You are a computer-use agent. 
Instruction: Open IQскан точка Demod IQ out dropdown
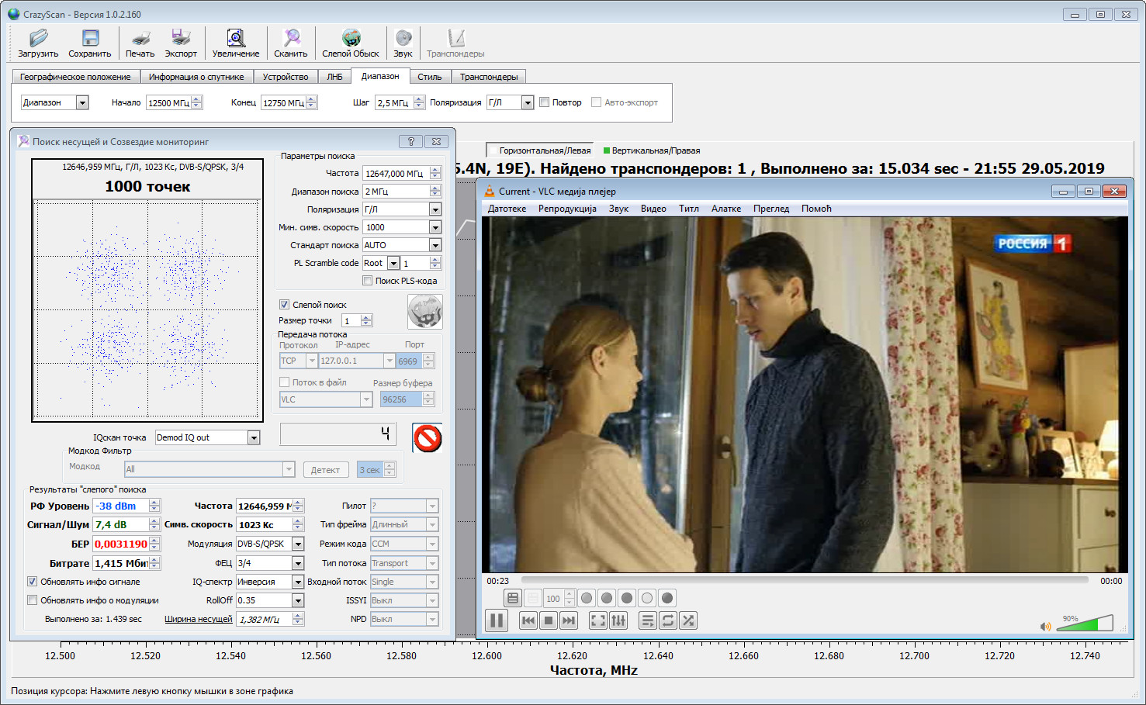point(254,437)
